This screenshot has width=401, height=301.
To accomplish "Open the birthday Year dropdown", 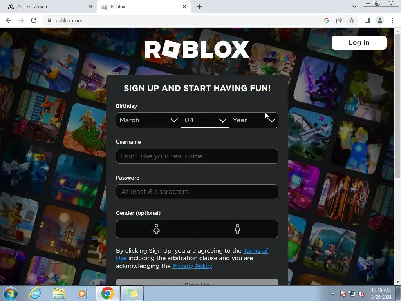I will (x=254, y=120).
